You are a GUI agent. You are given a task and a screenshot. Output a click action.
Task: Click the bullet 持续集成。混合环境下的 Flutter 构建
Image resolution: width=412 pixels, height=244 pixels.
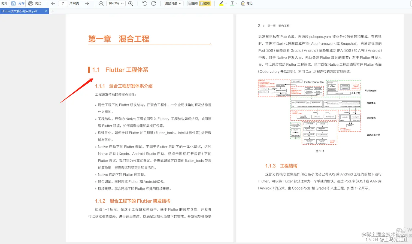pos(135,188)
